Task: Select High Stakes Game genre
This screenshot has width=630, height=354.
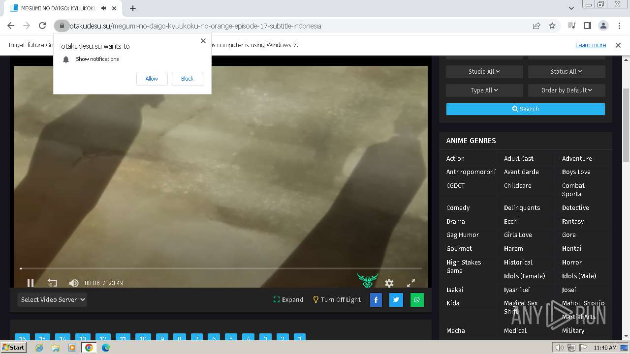Action: pos(464,266)
